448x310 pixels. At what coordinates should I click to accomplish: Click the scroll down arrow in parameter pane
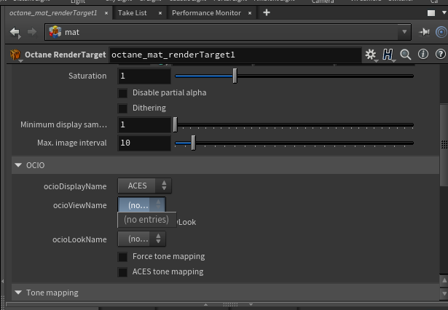pos(444,293)
